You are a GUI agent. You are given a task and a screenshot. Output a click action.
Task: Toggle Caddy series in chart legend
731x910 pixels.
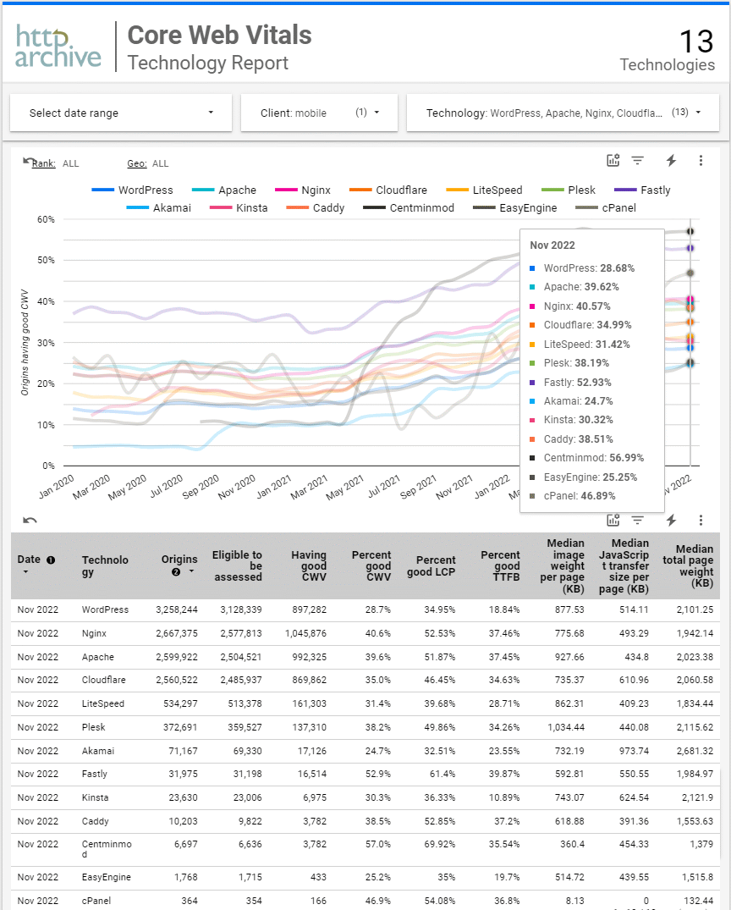[316, 207]
